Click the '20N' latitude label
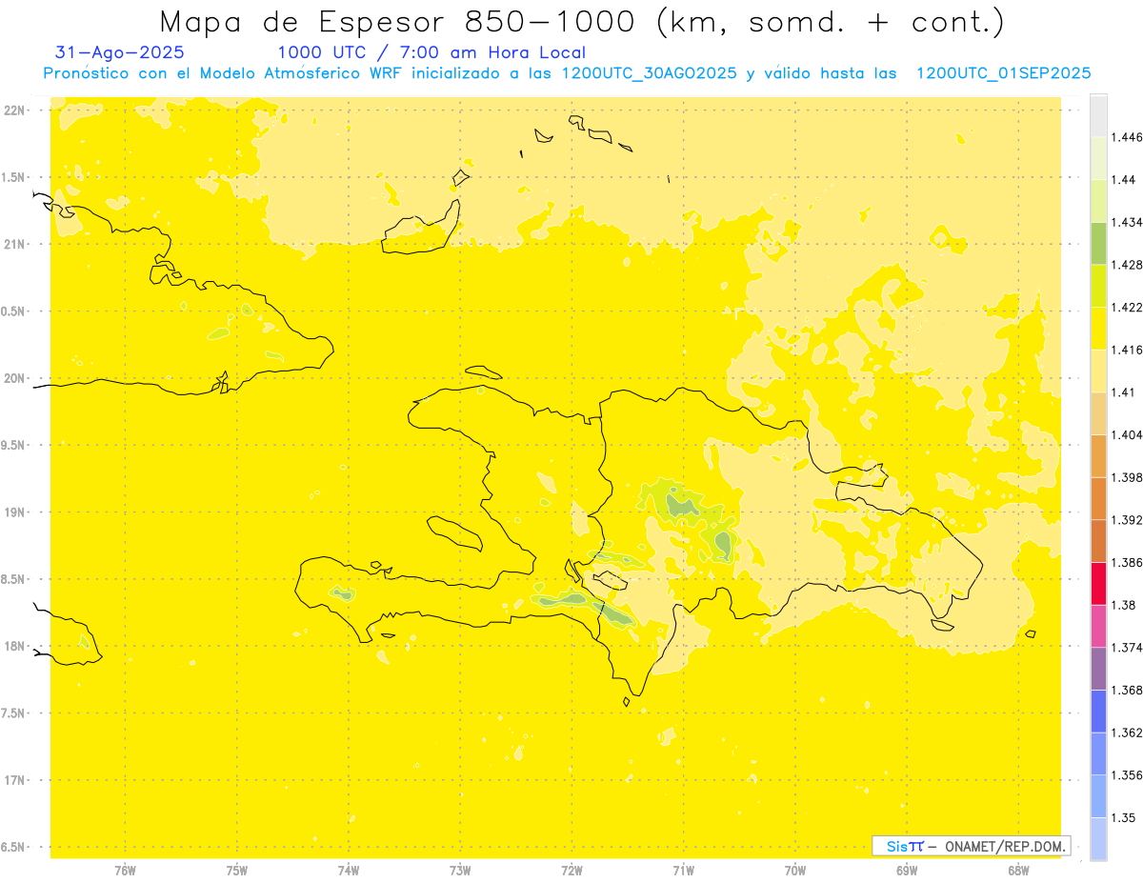Viewport: 1143px width, 883px height. point(16,378)
